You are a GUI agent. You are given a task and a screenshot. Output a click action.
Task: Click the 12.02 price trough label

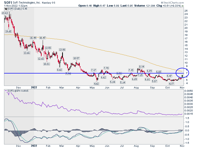(41, 59)
